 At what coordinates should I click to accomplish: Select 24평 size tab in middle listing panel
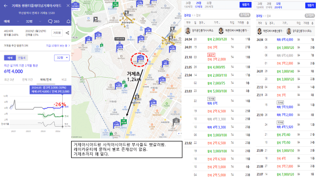(188, 5)
